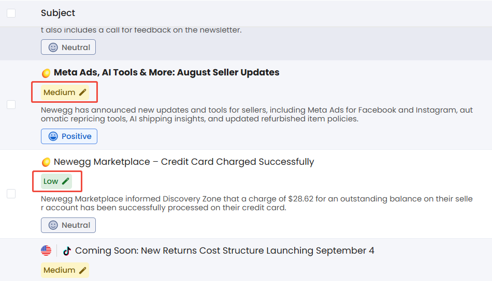Viewport: 492px width, 281px height.
Task: Click the Subject column header
Action: (x=58, y=13)
